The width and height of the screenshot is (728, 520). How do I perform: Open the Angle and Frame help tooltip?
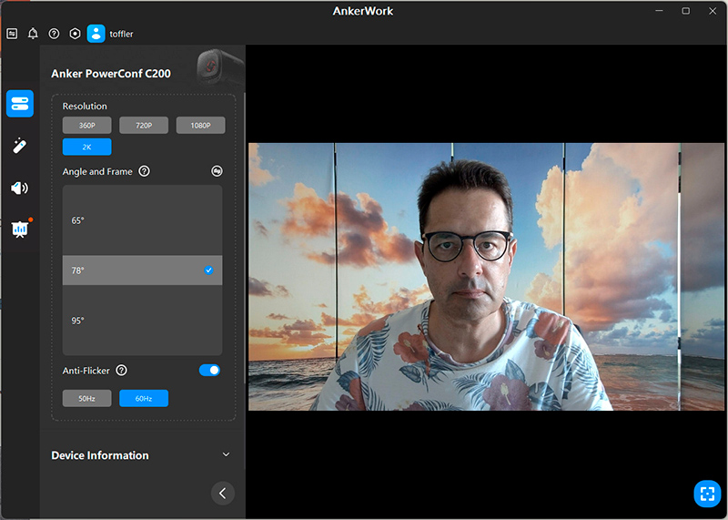click(x=144, y=171)
